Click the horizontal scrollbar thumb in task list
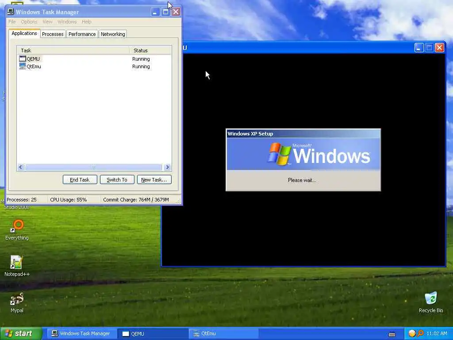 (94, 167)
